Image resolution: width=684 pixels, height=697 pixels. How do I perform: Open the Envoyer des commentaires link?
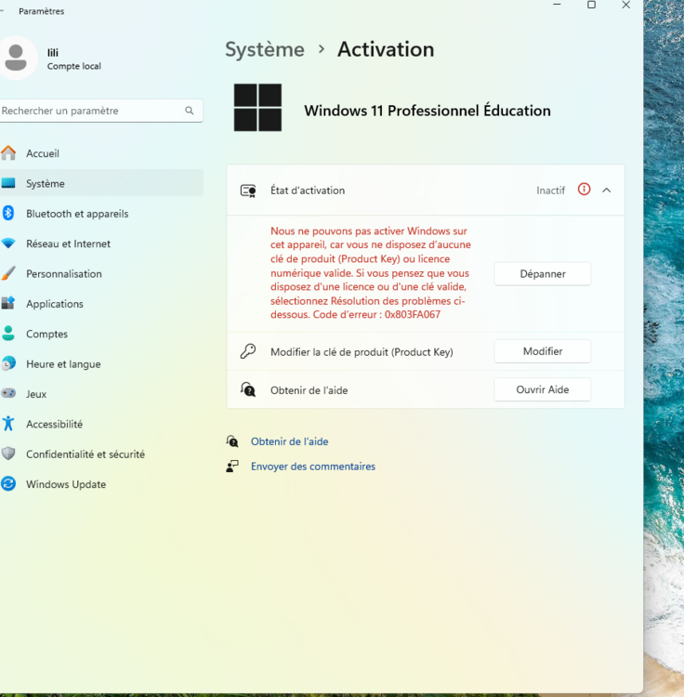click(x=312, y=467)
